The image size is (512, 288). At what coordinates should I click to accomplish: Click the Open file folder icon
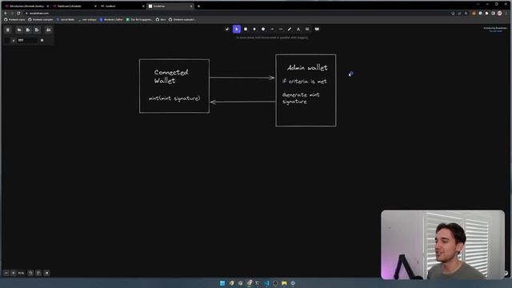coord(19,30)
